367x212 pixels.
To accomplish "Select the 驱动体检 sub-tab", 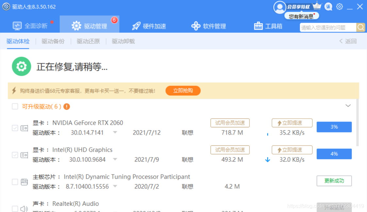I will [18, 41].
